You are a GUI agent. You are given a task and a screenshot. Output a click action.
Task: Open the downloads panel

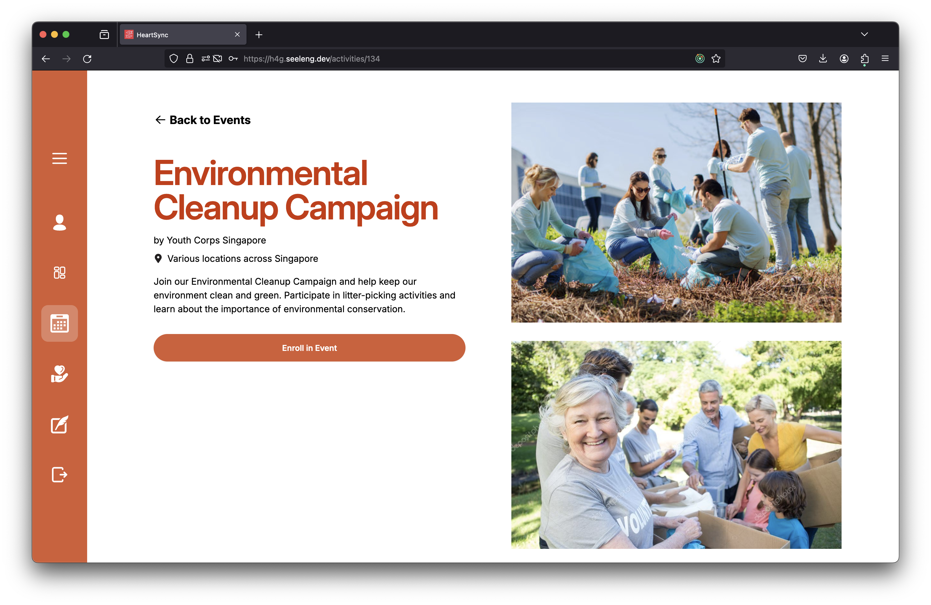tap(823, 59)
